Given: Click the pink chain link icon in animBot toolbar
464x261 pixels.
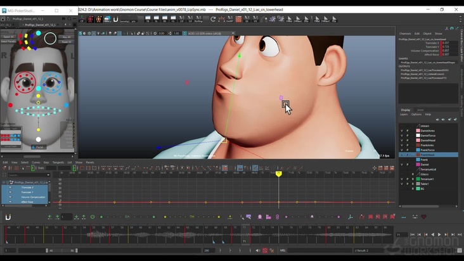Looking at the screenshot, I should [x=277, y=217].
